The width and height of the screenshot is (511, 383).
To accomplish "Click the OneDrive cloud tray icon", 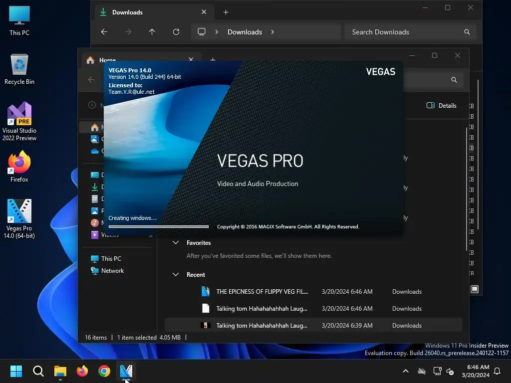I will 422,371.
